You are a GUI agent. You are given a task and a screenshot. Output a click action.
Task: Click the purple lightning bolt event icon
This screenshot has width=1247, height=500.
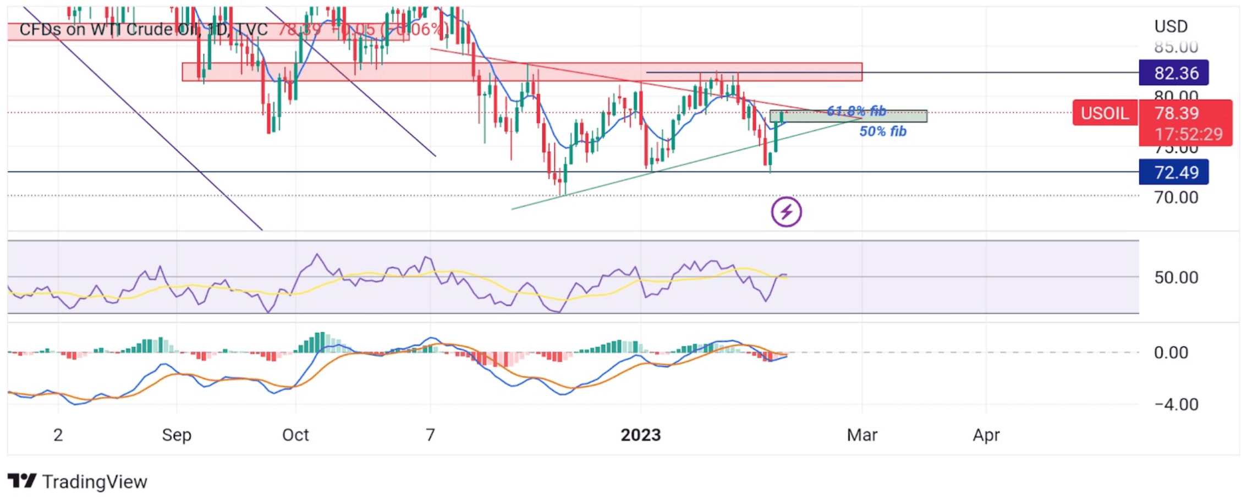[x=786, y=212]
